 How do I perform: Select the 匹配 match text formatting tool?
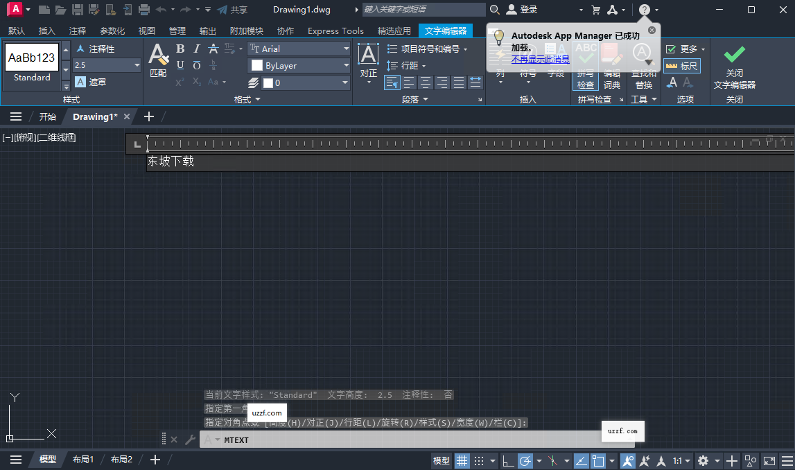[158, 62]
